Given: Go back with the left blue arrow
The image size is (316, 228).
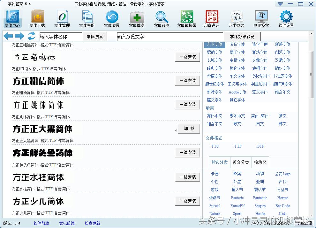Looking at the screenshot, I should tap(8, 36).
